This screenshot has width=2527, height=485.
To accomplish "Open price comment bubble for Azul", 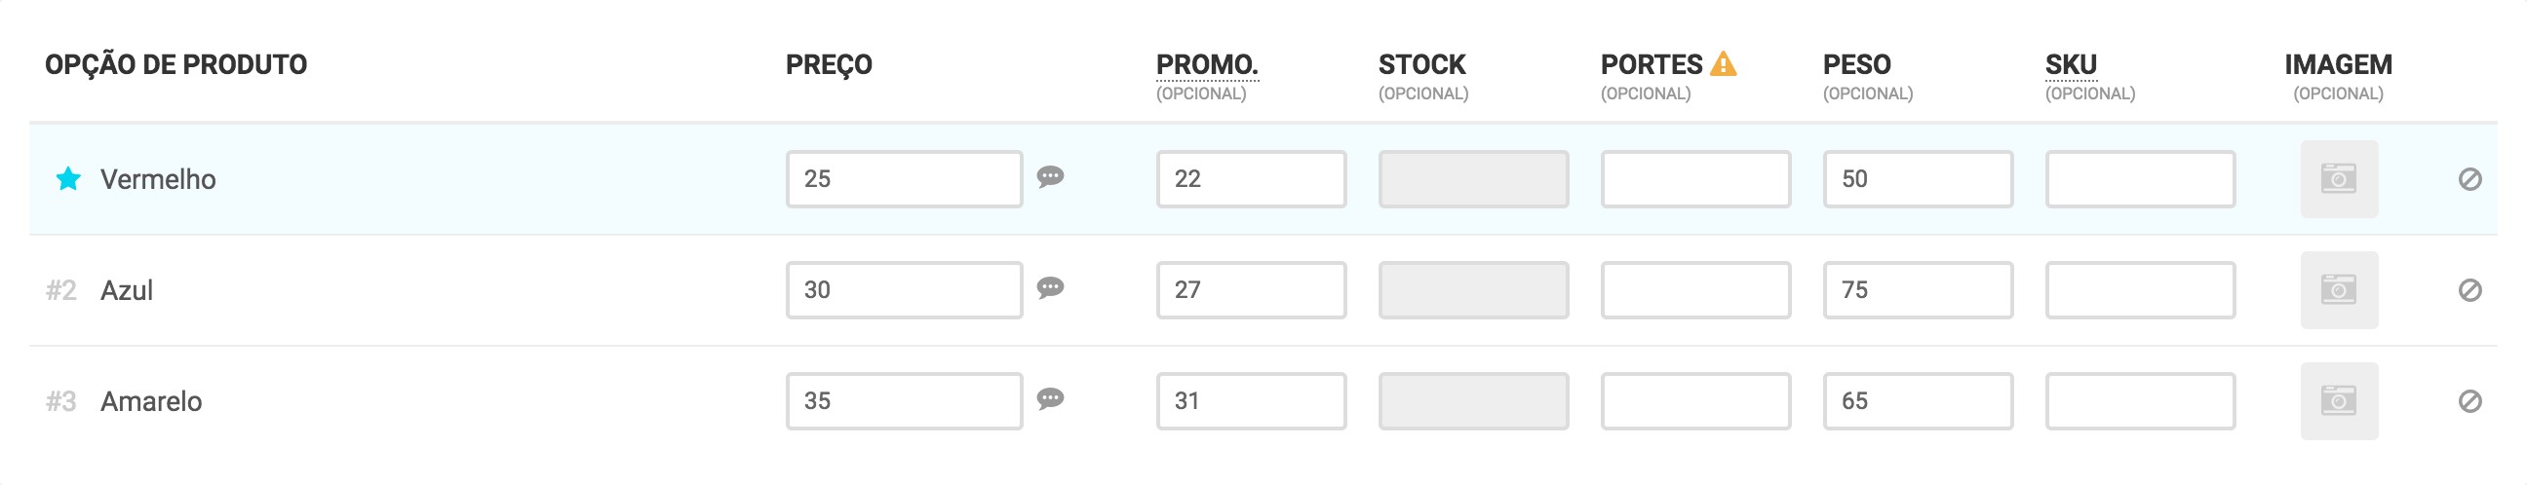I will pyautogui.click(x=1050, y=288).
